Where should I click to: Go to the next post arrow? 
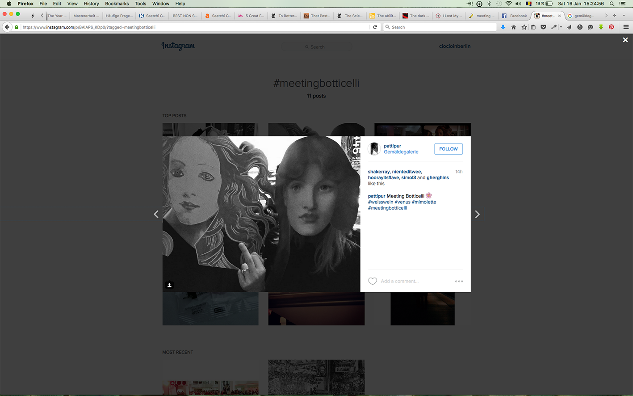477,215
